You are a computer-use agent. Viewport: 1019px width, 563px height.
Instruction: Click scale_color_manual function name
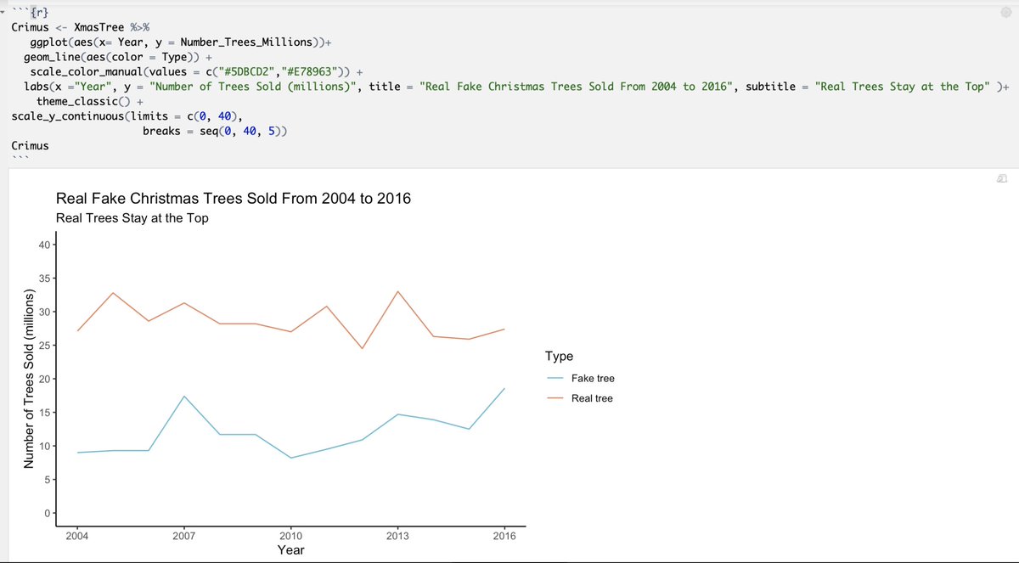point(85,71)
